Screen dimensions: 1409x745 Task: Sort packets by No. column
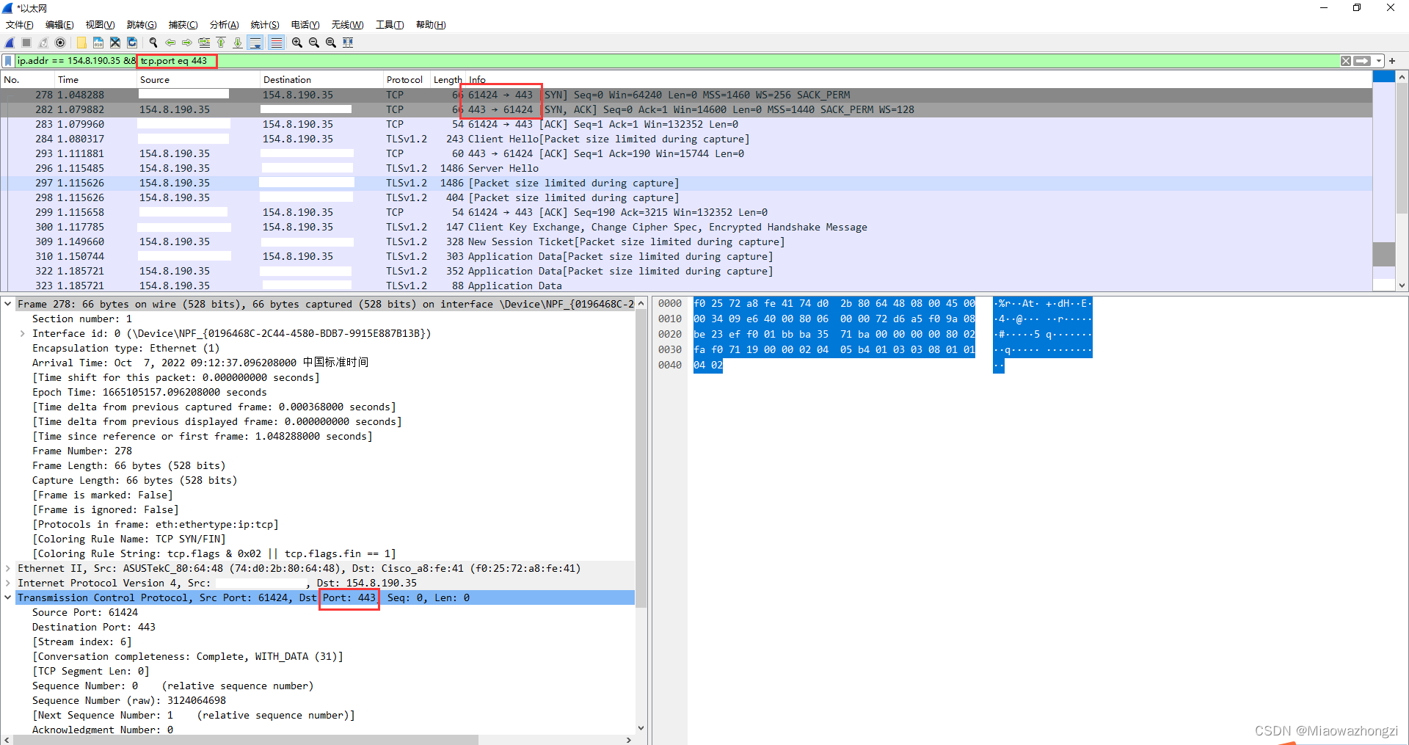28,80
